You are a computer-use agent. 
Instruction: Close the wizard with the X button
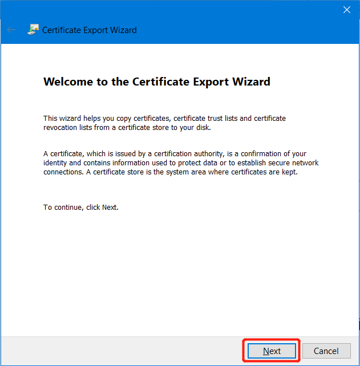coord(347,10)
